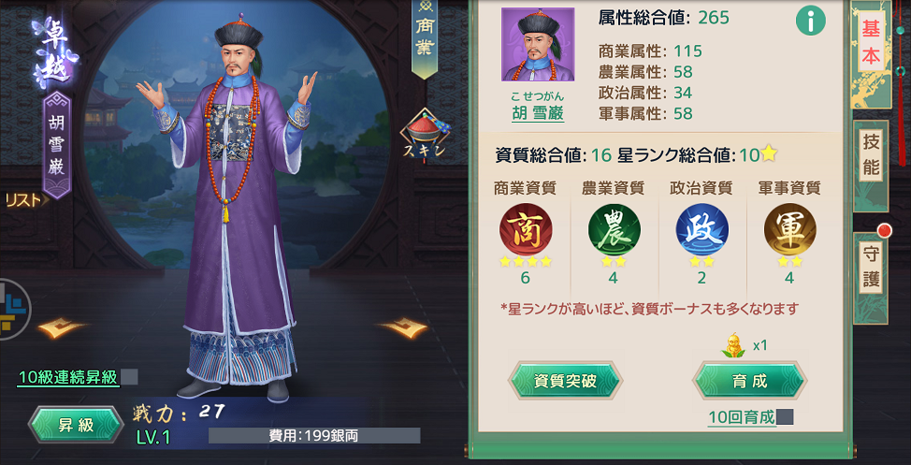Click the 昇級 level-up button
911x465 pixels.
[x=76, y=425]
